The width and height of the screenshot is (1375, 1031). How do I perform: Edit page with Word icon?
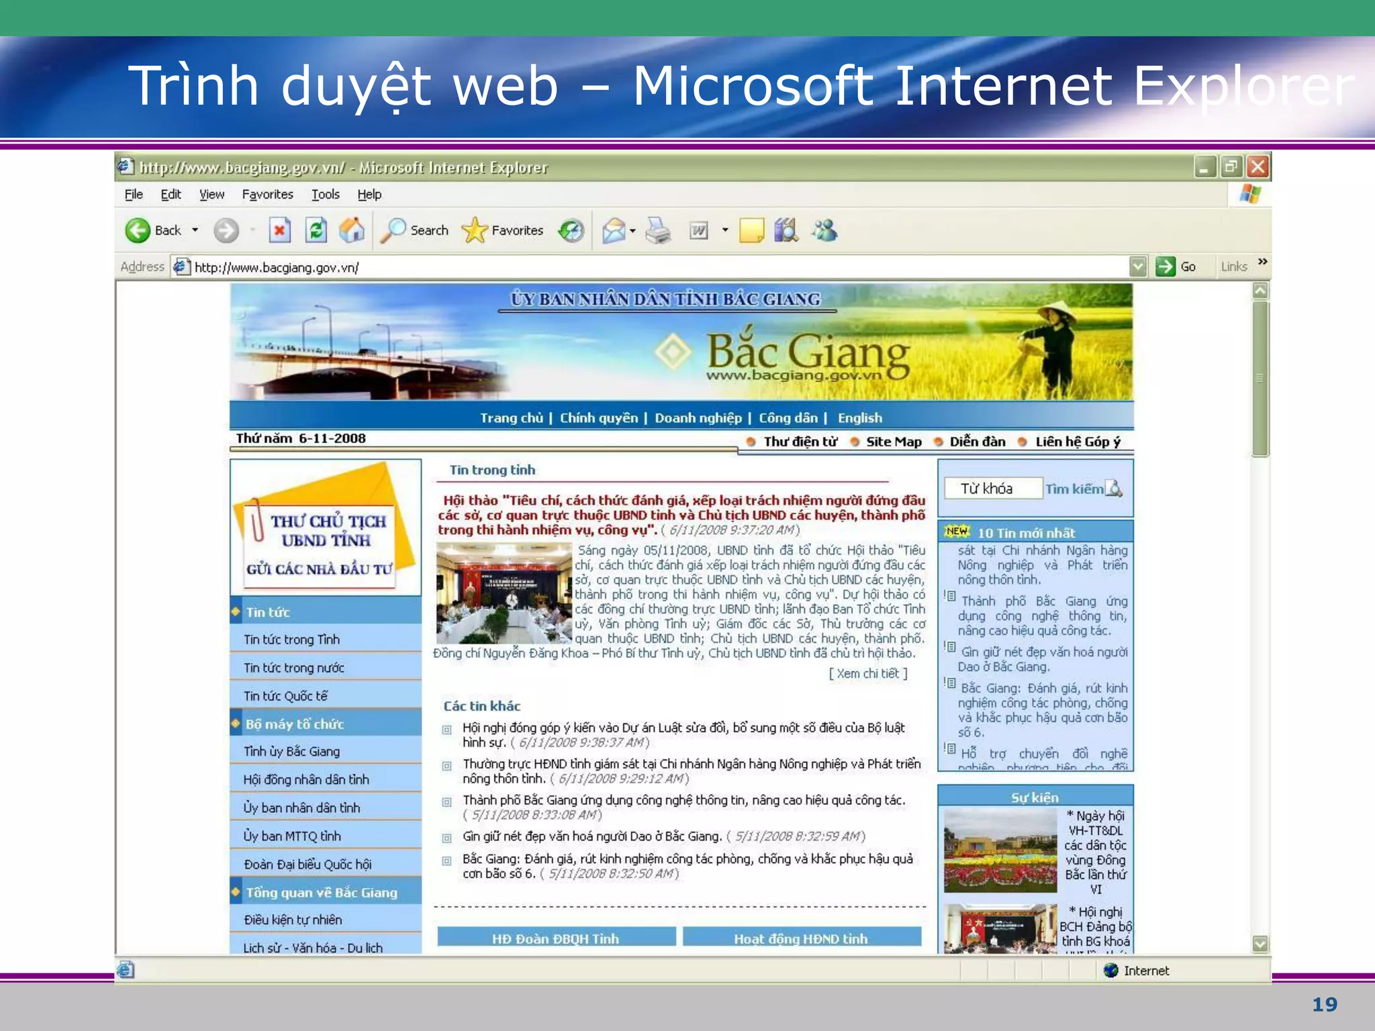[699, 231]
